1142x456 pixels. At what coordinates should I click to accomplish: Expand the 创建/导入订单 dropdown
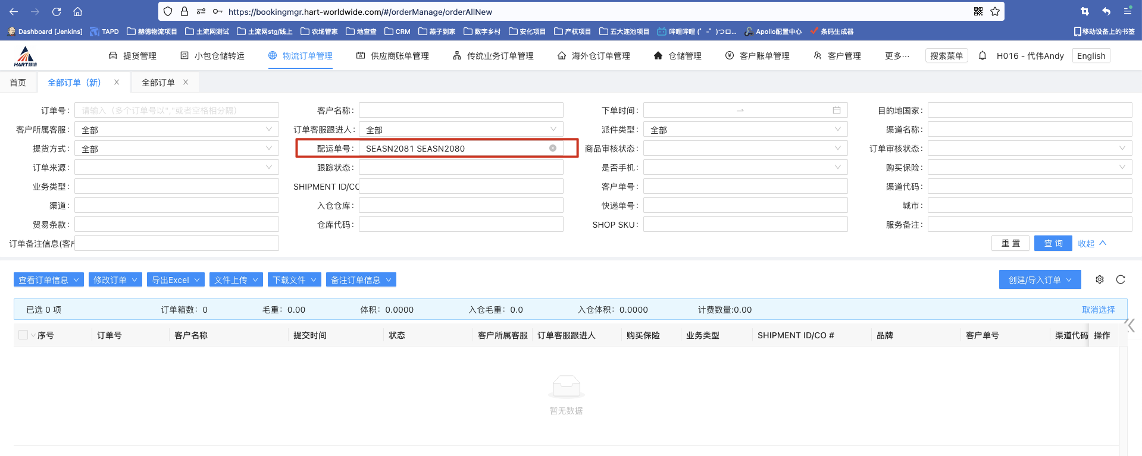click(1039, 279)
